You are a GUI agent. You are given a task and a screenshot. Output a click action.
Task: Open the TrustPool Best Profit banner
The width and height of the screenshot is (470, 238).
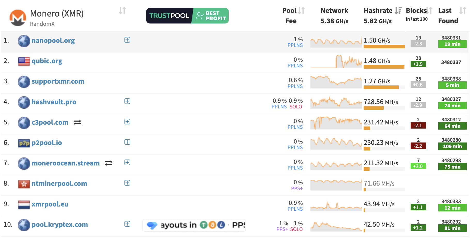[187, 16]
